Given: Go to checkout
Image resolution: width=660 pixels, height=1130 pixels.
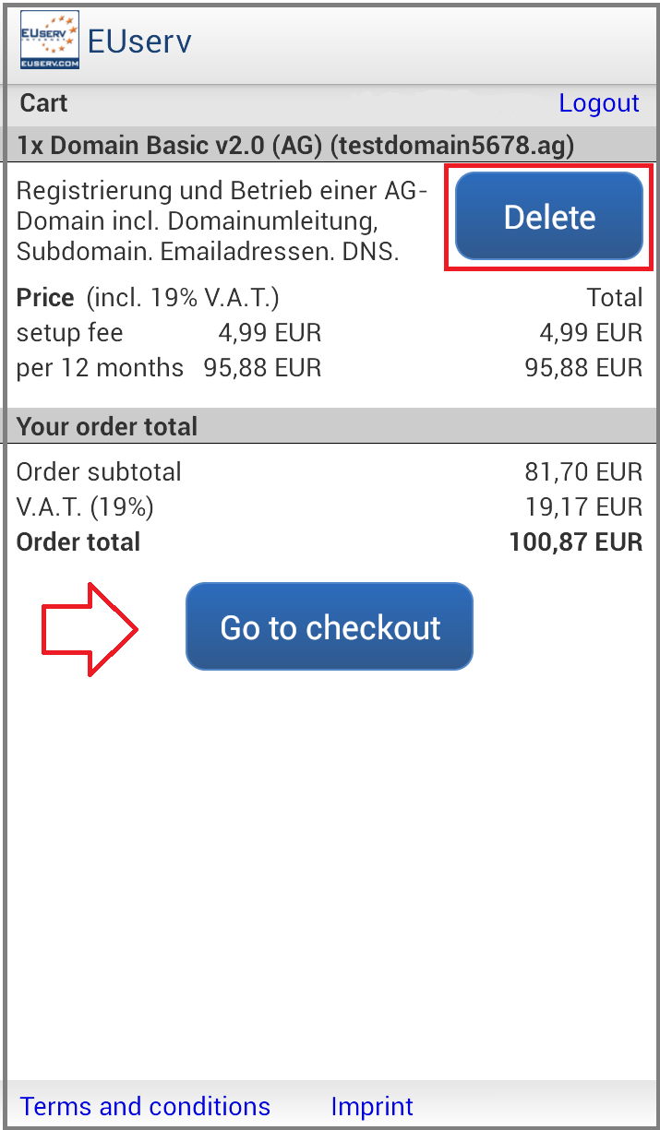Looking at the screenshot, I should coord(330,626).
